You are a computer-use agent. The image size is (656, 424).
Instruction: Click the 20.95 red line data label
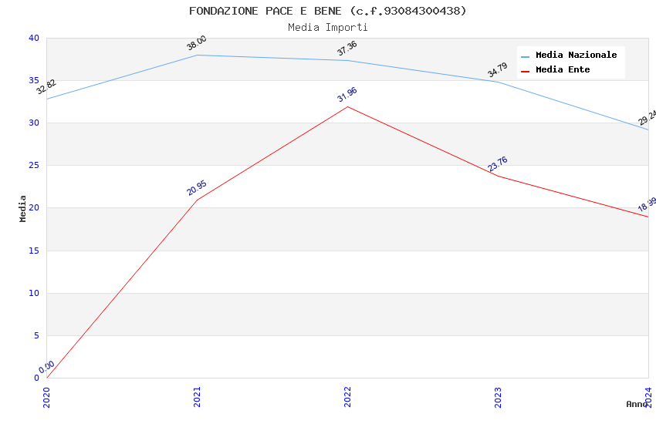(x=197, y=188)
